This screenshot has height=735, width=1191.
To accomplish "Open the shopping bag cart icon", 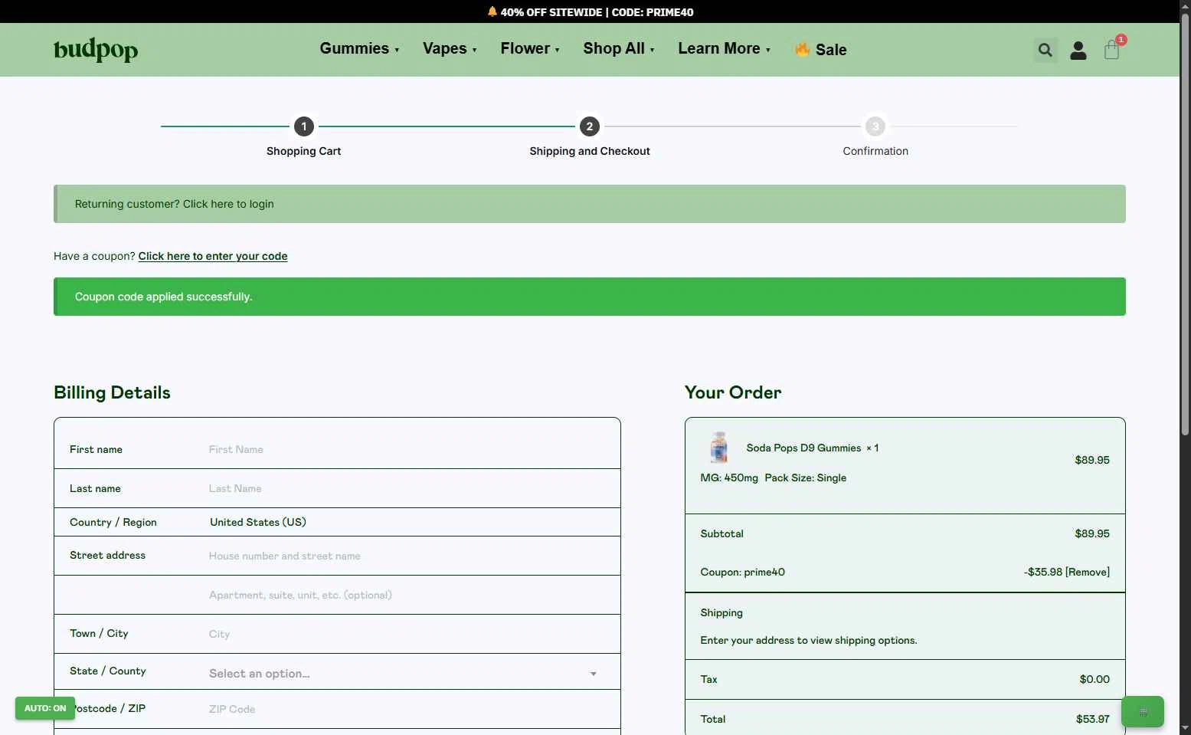I will pyautogui.click(x=1112, y=51).
